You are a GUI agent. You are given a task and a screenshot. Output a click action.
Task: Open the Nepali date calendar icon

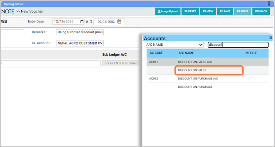[119, 22]
